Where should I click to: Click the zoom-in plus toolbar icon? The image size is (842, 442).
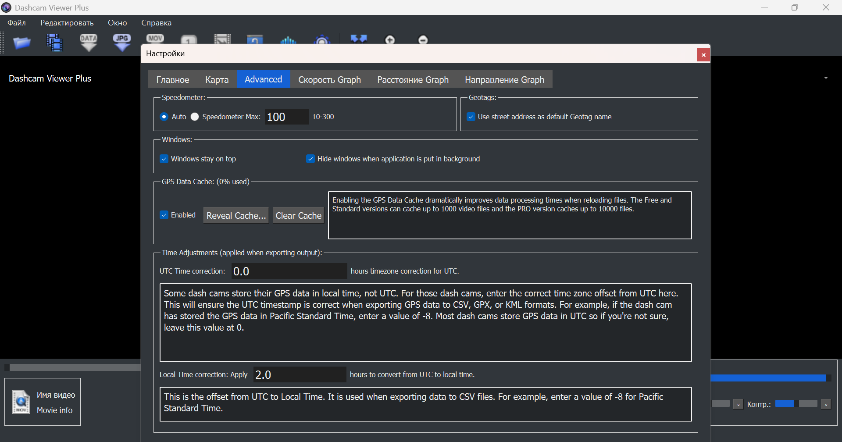coord(390,40)
